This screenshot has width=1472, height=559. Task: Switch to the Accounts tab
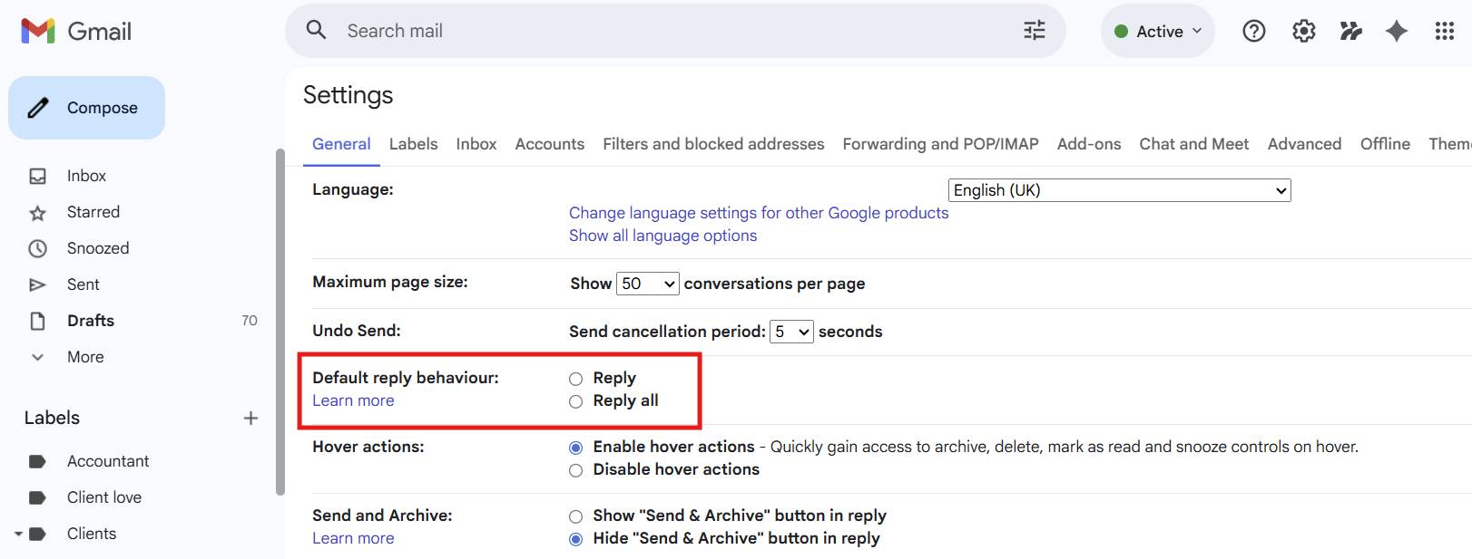pyautogui.click(x=550, y=144)
